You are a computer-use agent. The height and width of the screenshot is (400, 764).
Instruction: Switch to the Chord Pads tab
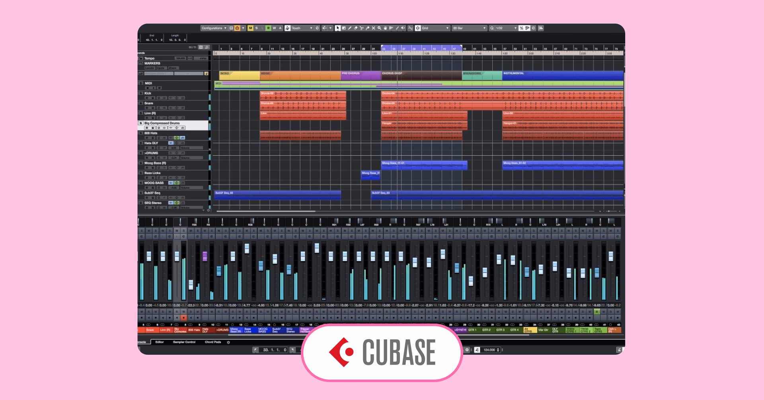click(x=213, y=342)
